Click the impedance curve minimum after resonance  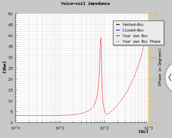click(x=107, y=114)
